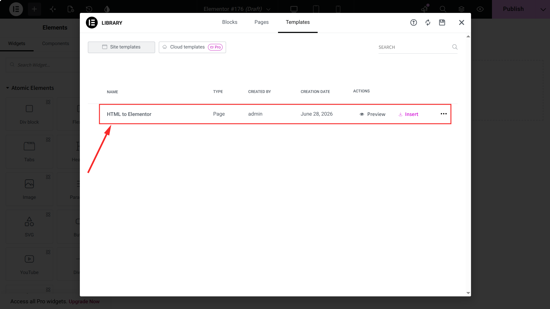Viewport: 550px width, 309px height.
Task: Click the Upgrade Now link
Action: (84, 302)
